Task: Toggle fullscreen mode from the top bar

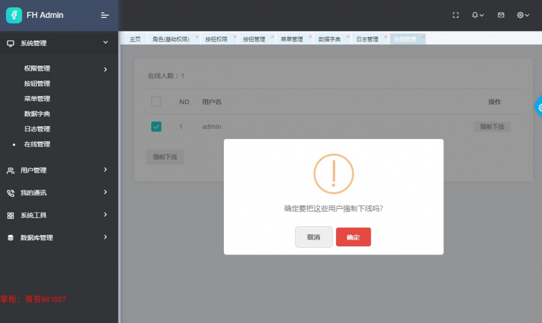Action: pyautogui.click(x=456, y=15)
